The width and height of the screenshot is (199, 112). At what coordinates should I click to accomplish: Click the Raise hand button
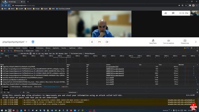[153, 41]
